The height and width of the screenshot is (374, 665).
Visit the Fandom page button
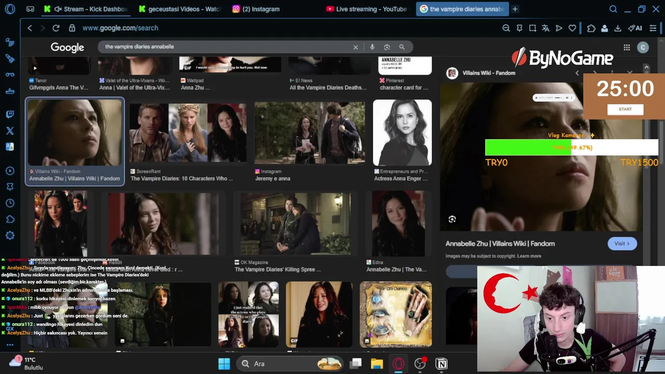622,244
